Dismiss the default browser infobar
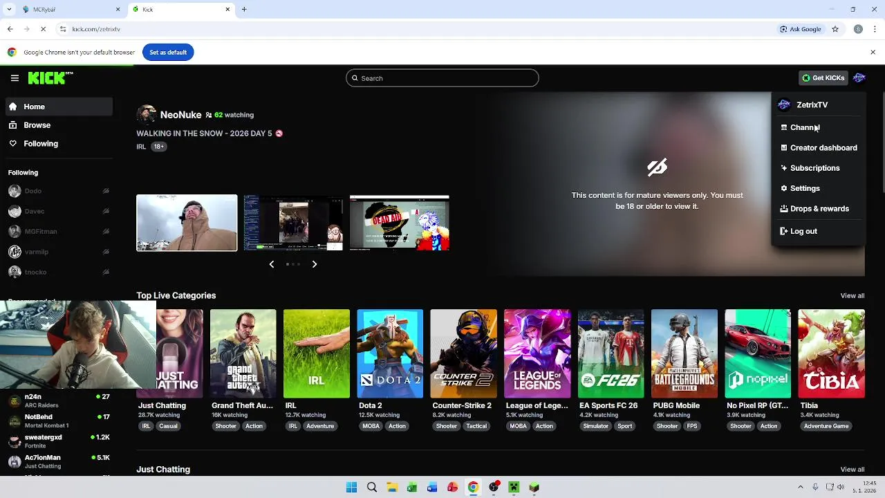 coord(873,53)
